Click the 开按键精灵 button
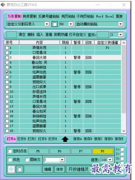 point(78,169)
